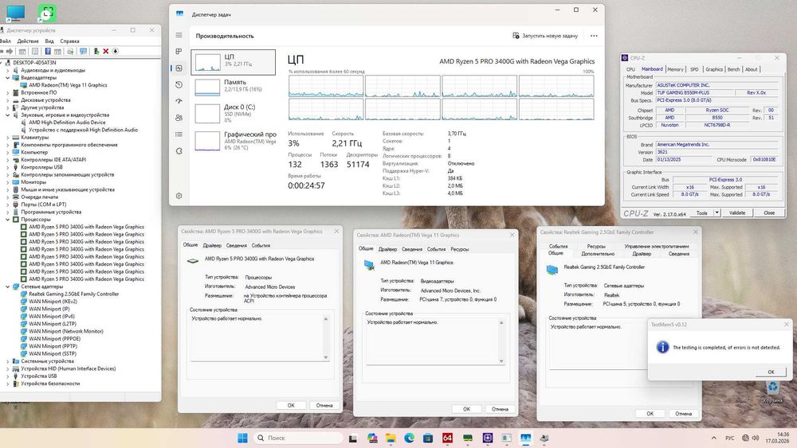The height and width of the screenshot is (448, 797).
Task: Select AMD High Definition Audio Device tree item
Action: 67,123
